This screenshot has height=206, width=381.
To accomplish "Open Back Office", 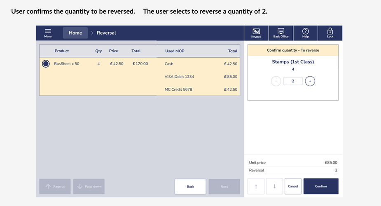I will [x=281, y=33].
